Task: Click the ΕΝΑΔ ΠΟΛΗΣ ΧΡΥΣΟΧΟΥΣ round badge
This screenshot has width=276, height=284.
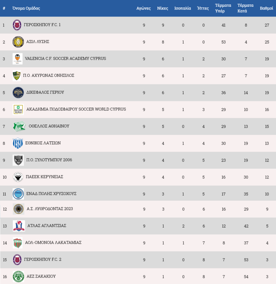Action: click(18, 194)
